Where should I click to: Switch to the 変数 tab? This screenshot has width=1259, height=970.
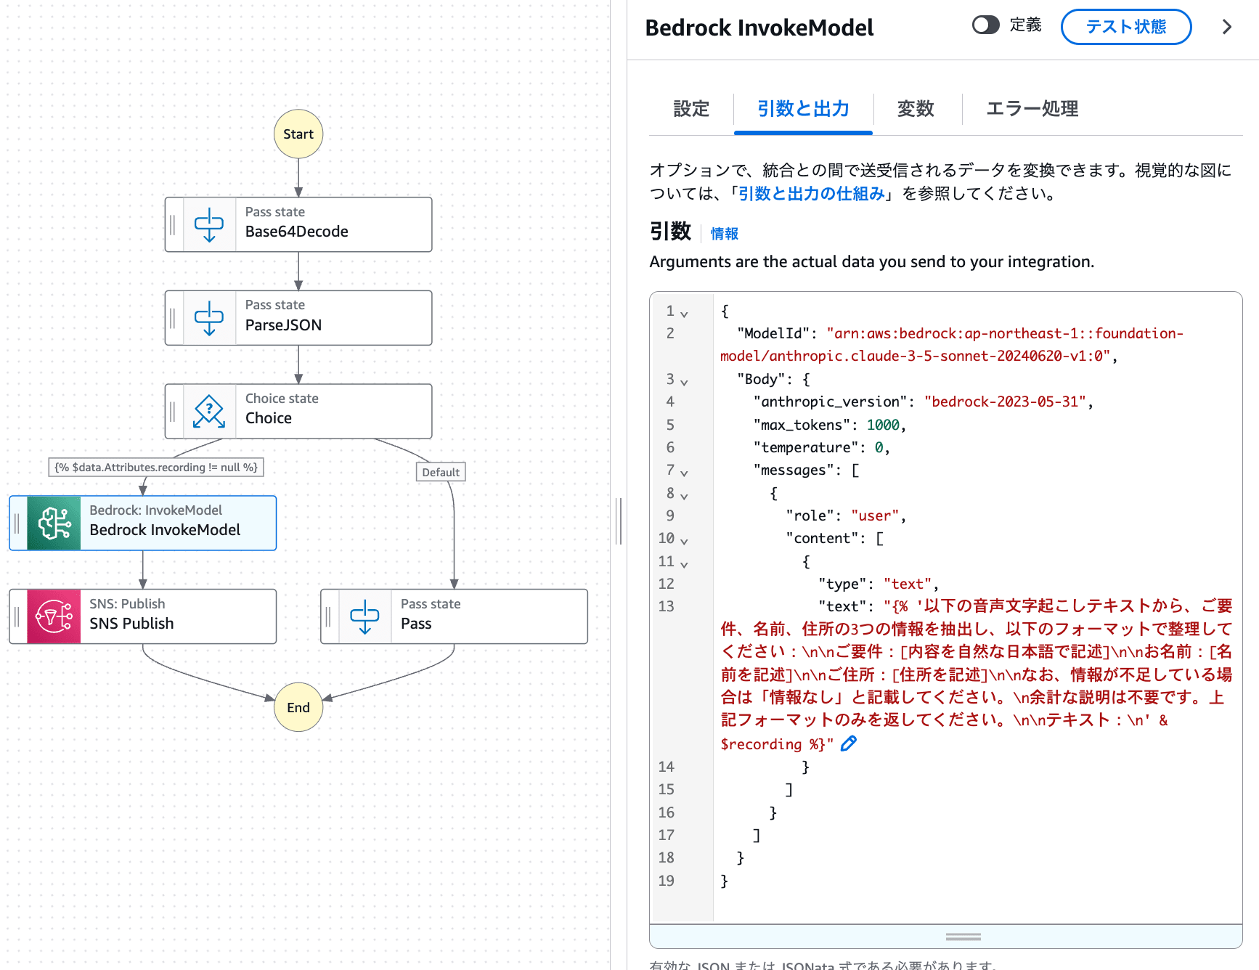click(x=916, y=109)
